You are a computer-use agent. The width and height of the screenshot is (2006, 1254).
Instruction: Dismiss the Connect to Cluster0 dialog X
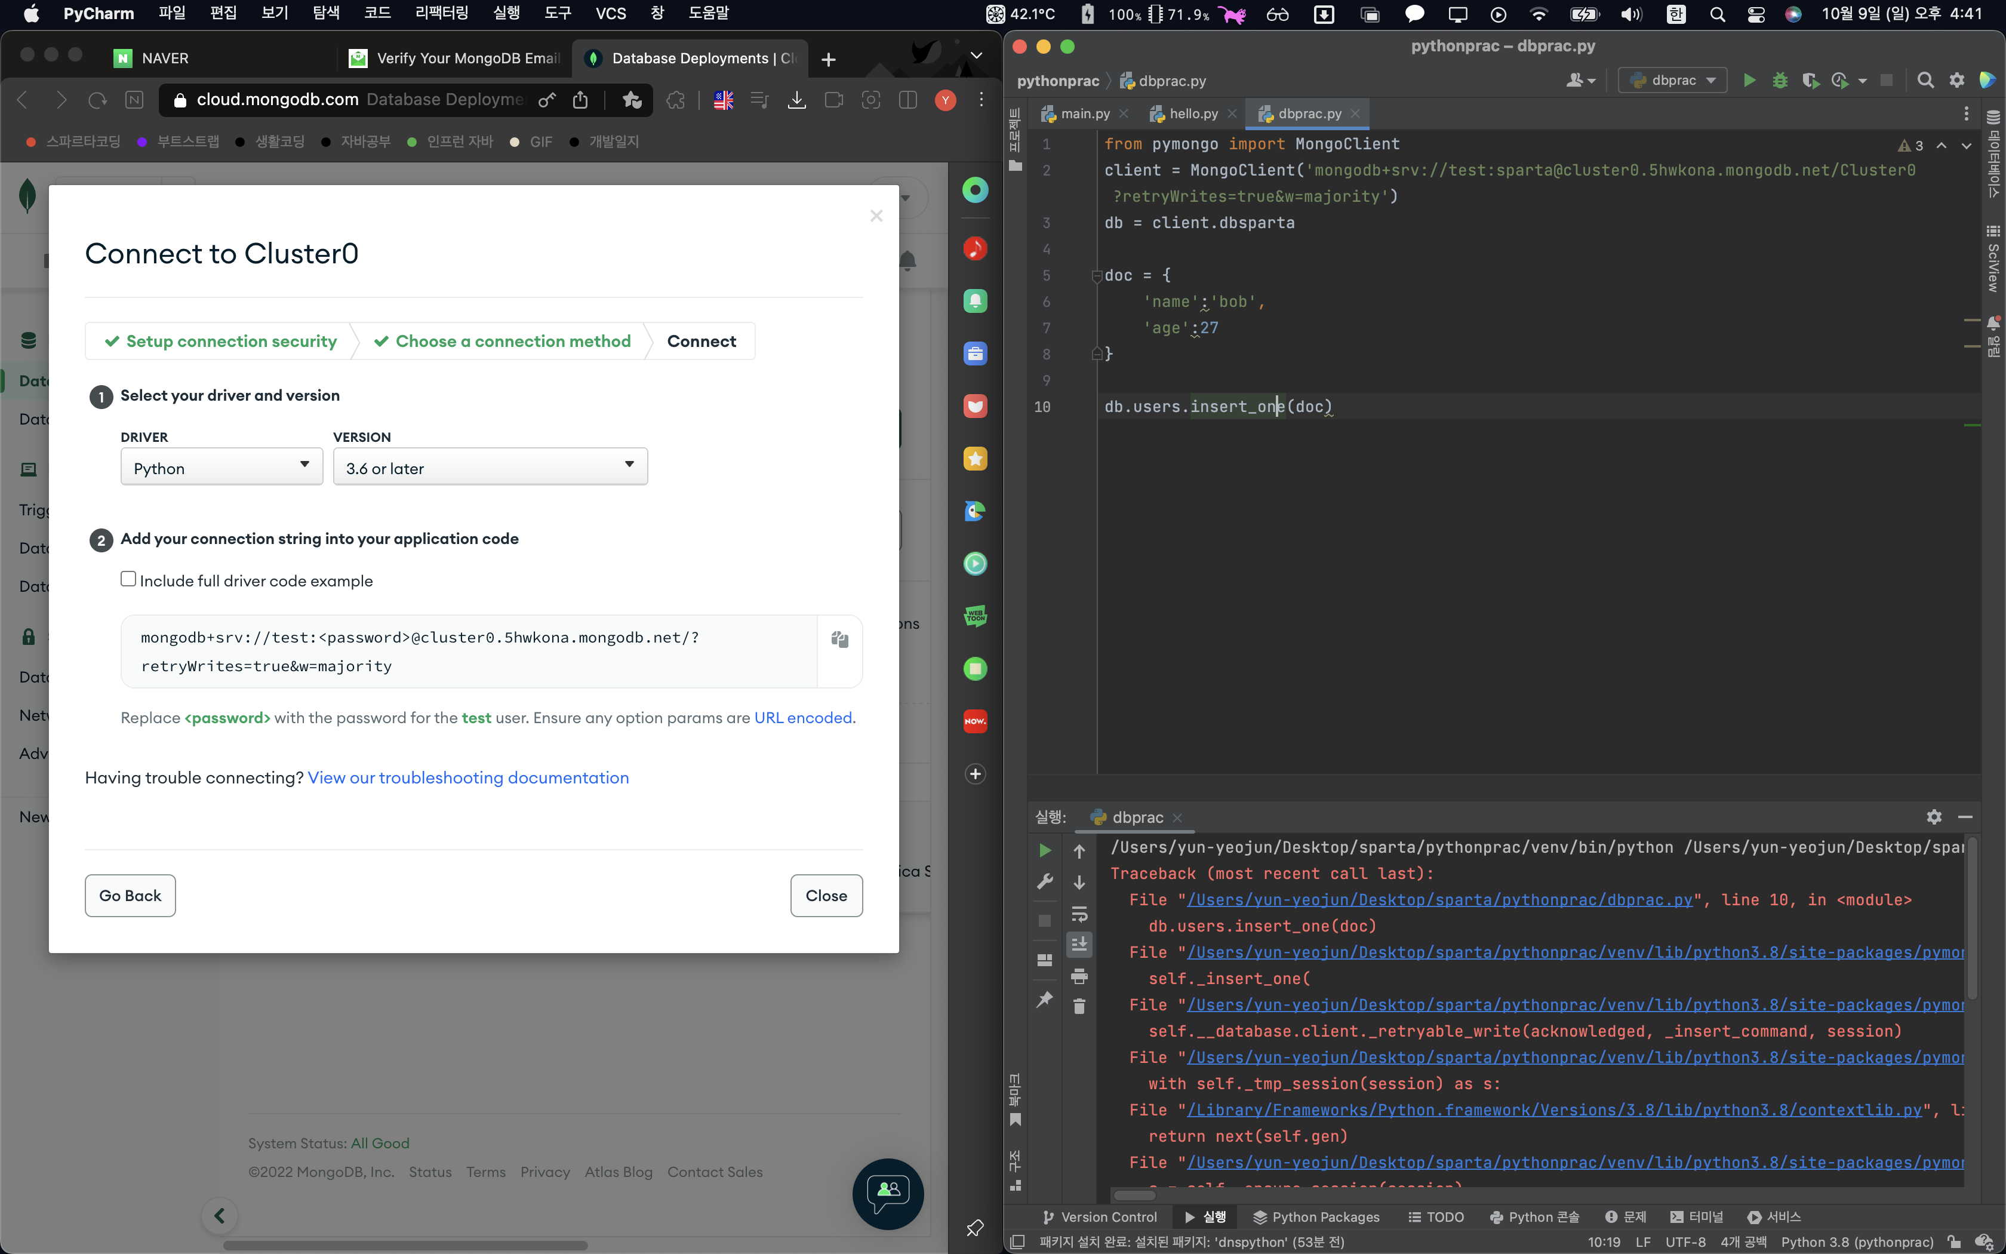pos(876,216)
